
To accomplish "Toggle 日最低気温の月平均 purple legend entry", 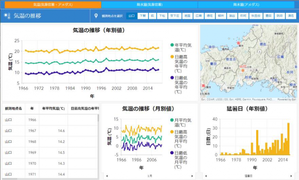I will click(x=178, y=160).
